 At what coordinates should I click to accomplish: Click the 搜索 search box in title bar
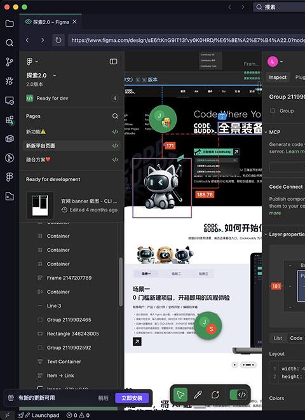tap(279, 7)
